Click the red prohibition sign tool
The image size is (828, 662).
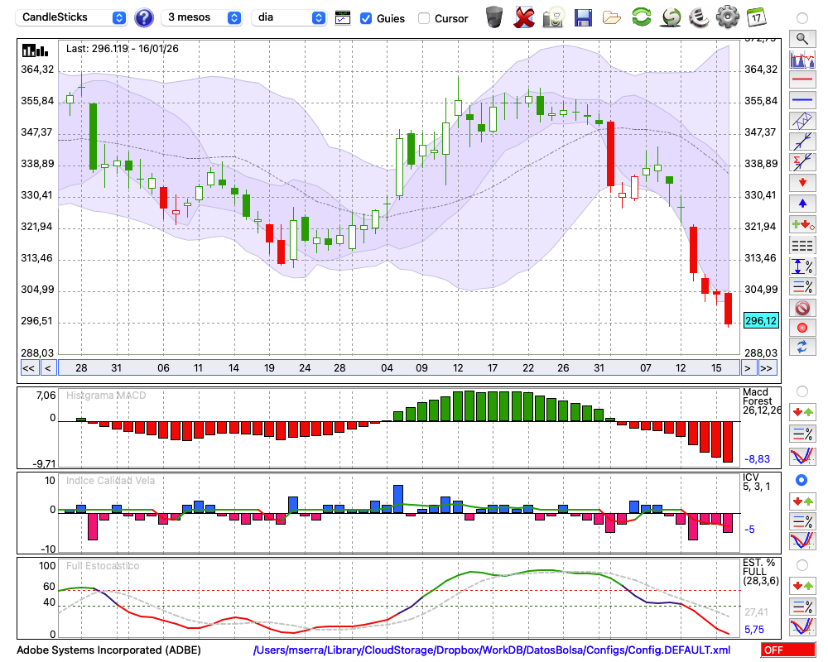click(x=802, y=307)
